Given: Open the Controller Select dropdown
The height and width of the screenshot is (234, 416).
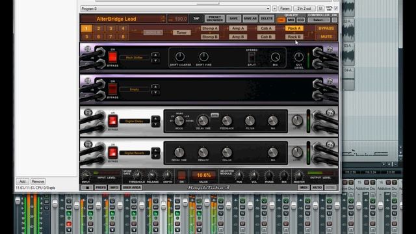Looking at the screenshot, I should click(x=318, y=20).
